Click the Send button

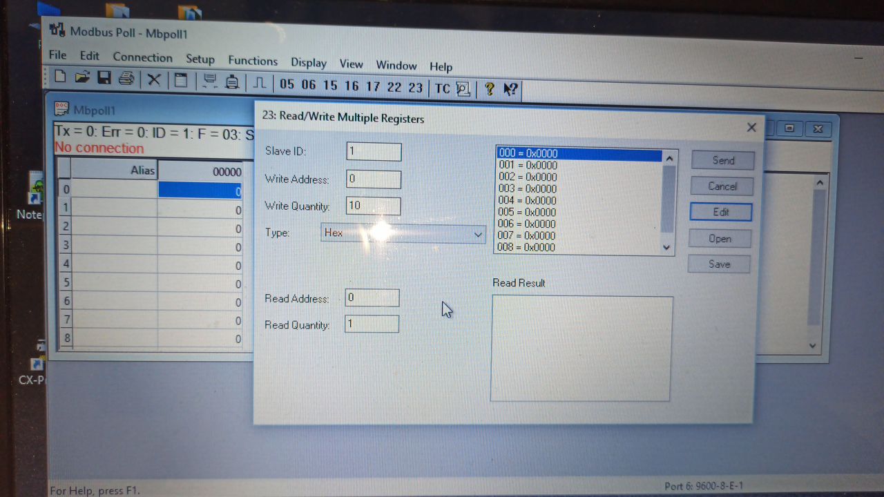723,160
